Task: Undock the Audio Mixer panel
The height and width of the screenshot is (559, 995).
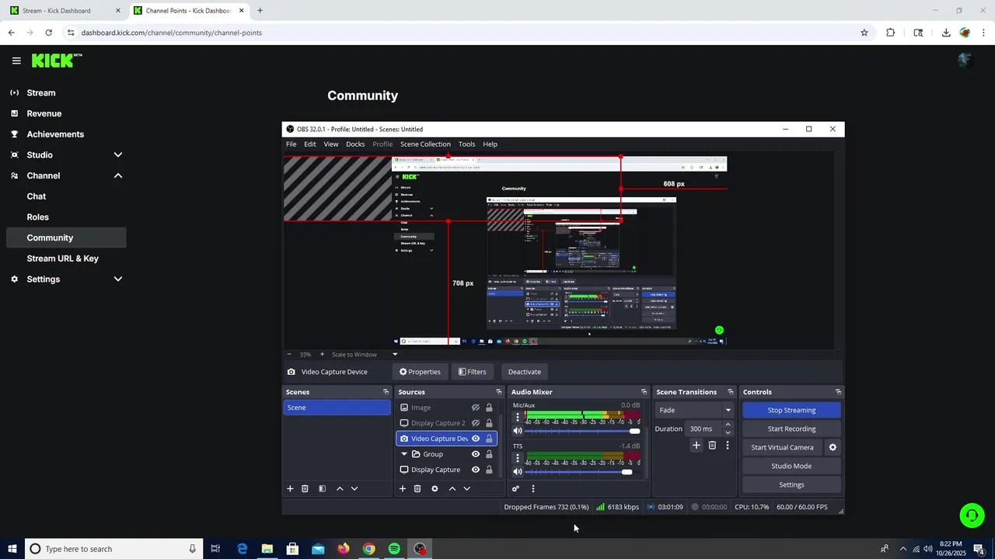Action: click(644, 392)
